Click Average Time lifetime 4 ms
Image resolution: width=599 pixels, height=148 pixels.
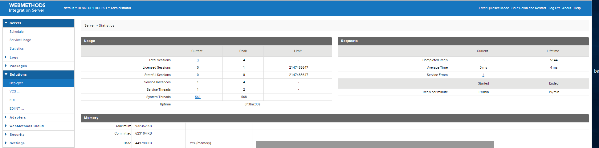click(554, 67)
